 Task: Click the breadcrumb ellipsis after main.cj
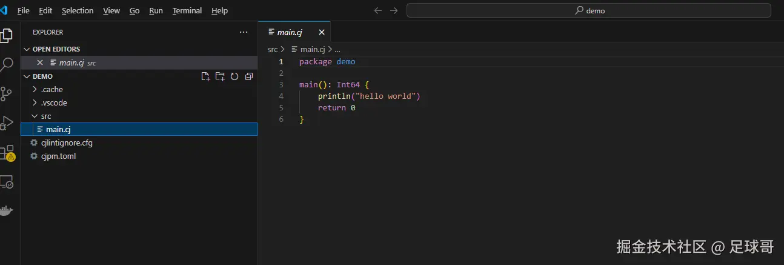(x=337, y=49)
